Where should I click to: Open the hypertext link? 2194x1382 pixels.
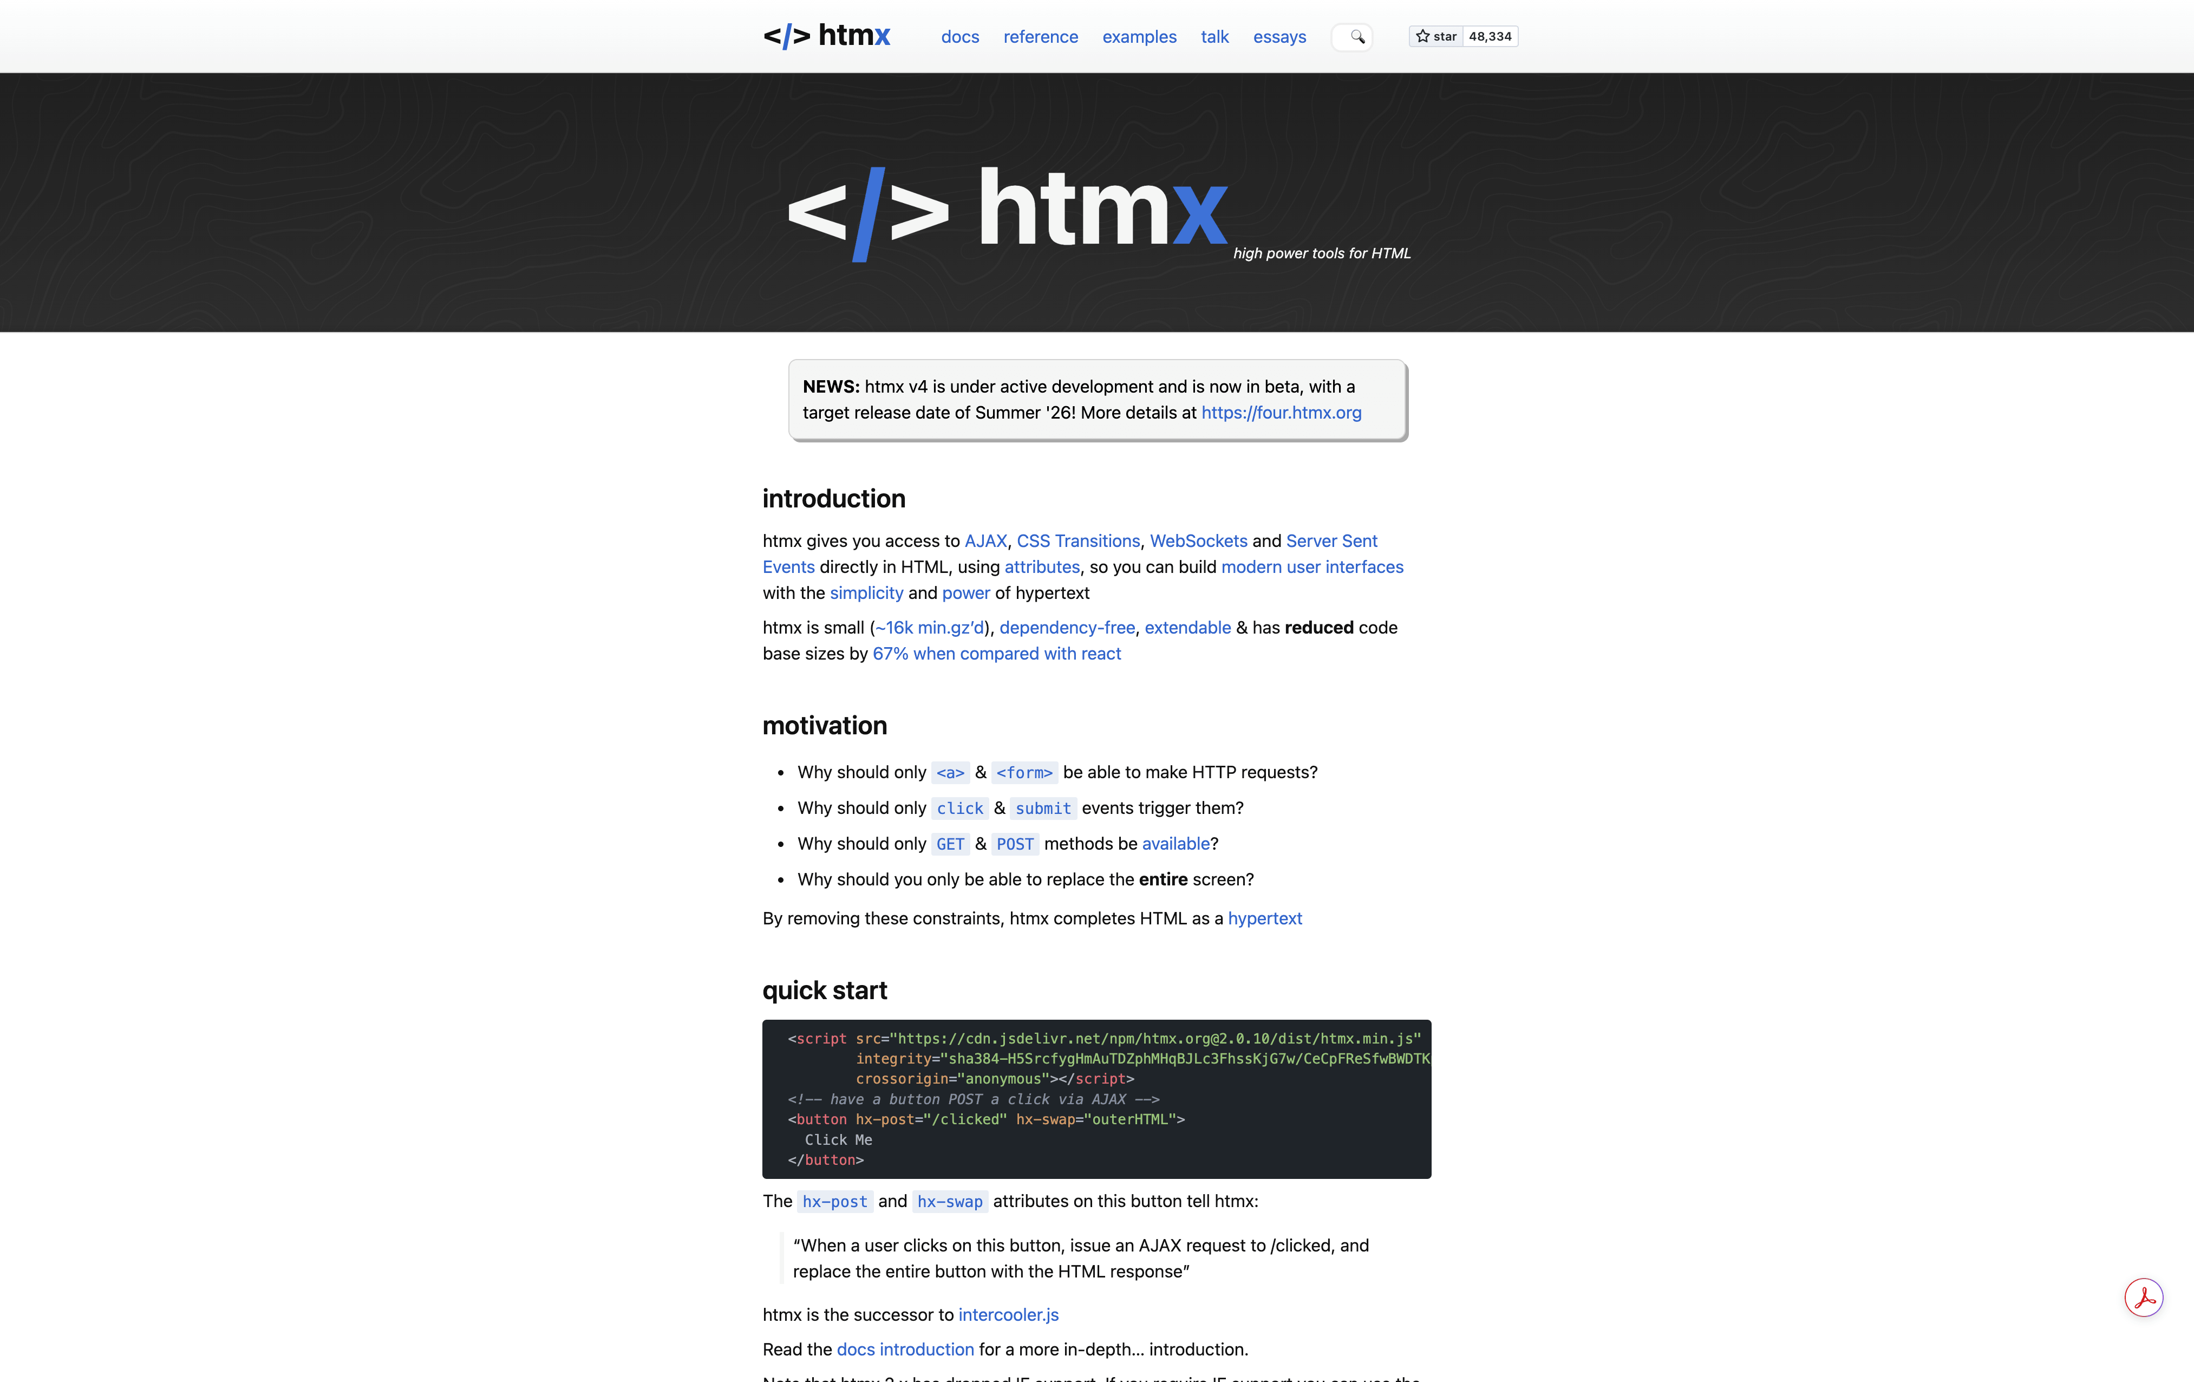click(x=1265, y=918)
